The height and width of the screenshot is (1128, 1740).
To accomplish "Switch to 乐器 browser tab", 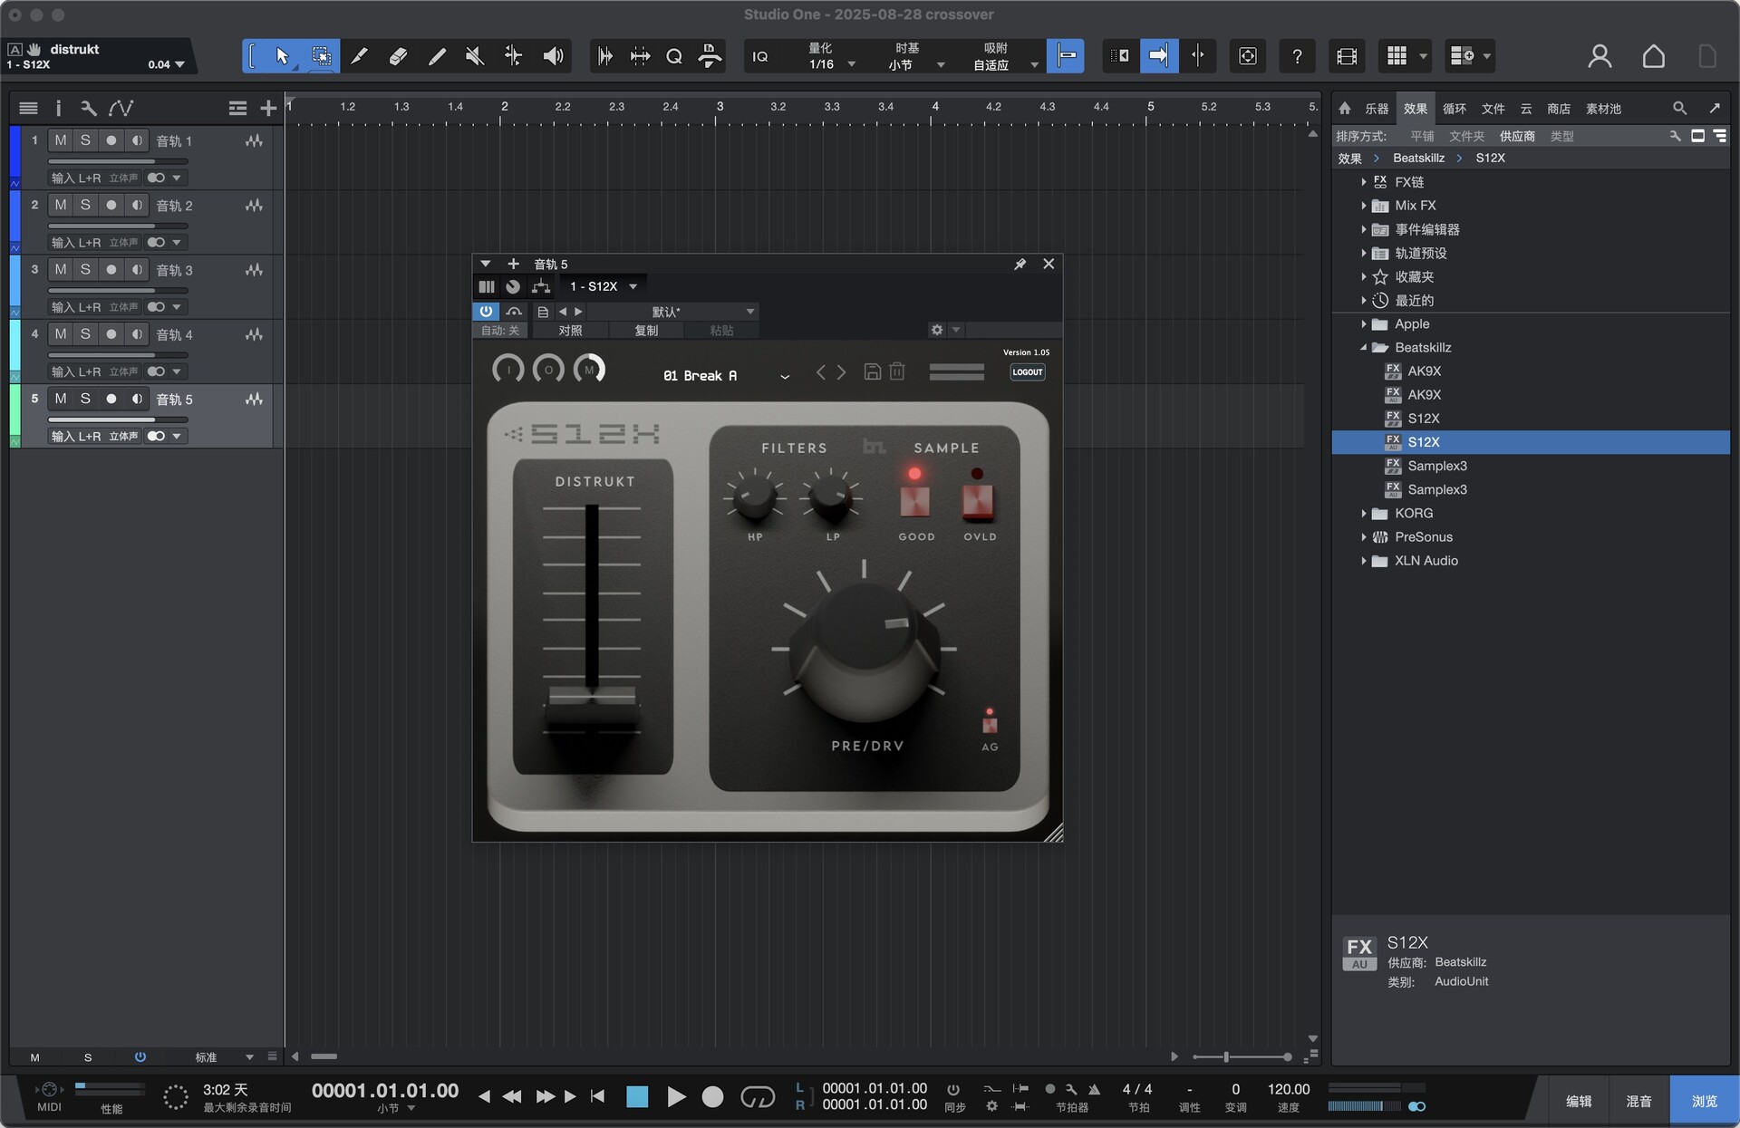I will point(1376,109).
